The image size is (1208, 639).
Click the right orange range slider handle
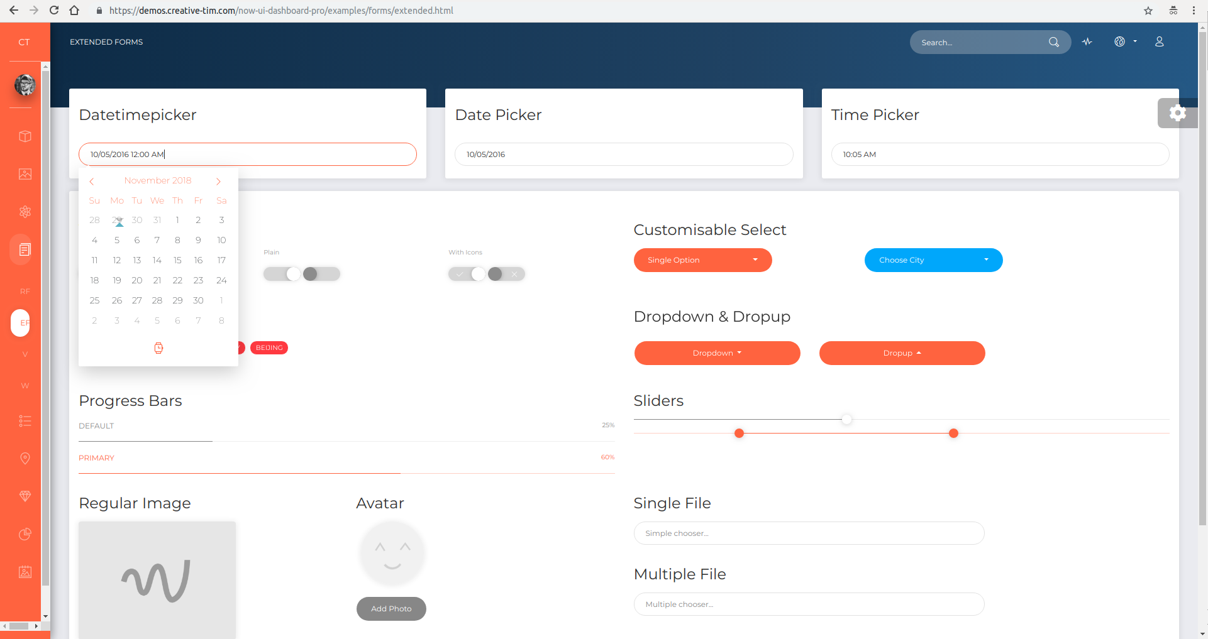pos(953,433)
